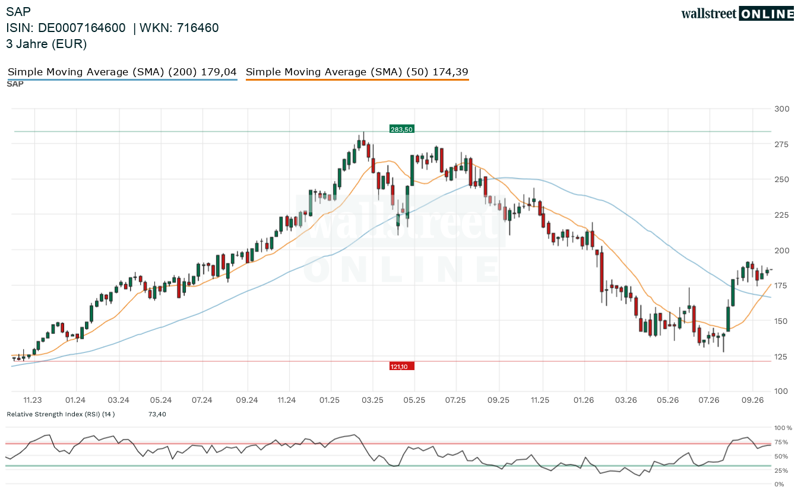Click the 01.26 date axis label
This screenshot has height=500, width=801.
(x=585, y=400)
